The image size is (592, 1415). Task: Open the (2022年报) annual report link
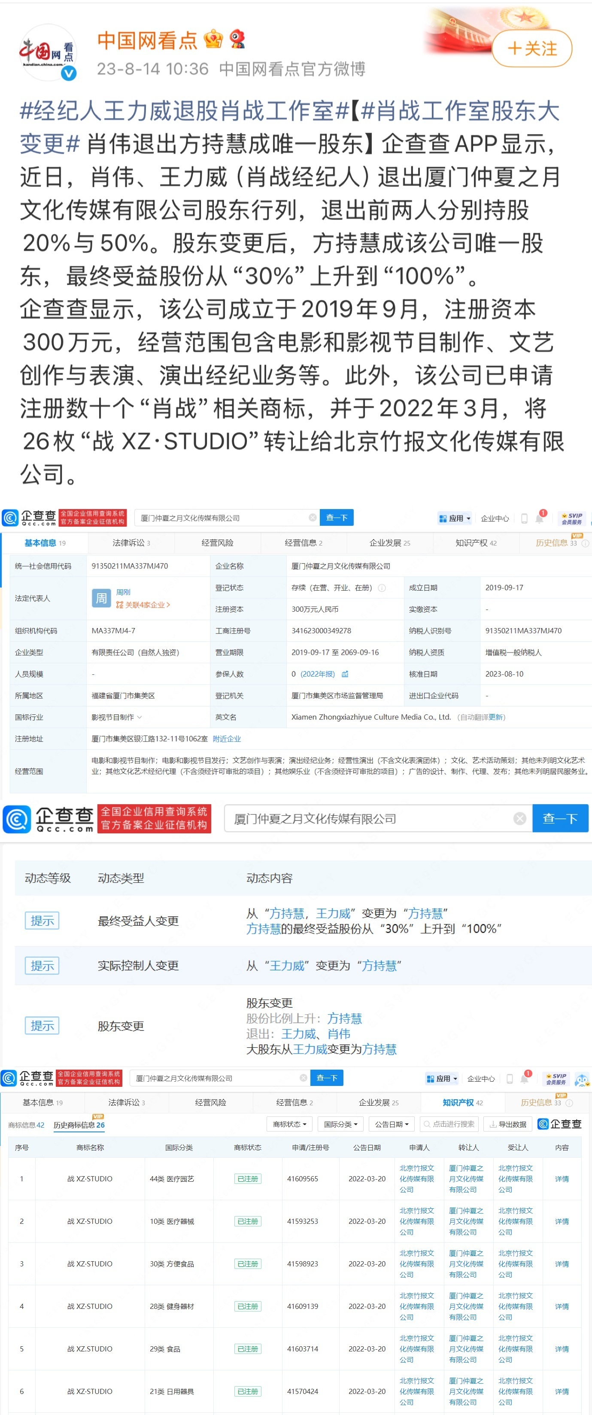(x=317, y=674)
